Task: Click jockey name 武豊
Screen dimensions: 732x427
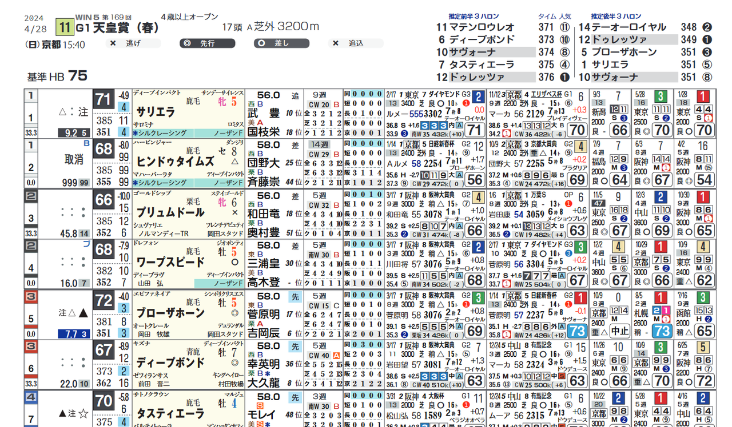Action: [263, 112]
